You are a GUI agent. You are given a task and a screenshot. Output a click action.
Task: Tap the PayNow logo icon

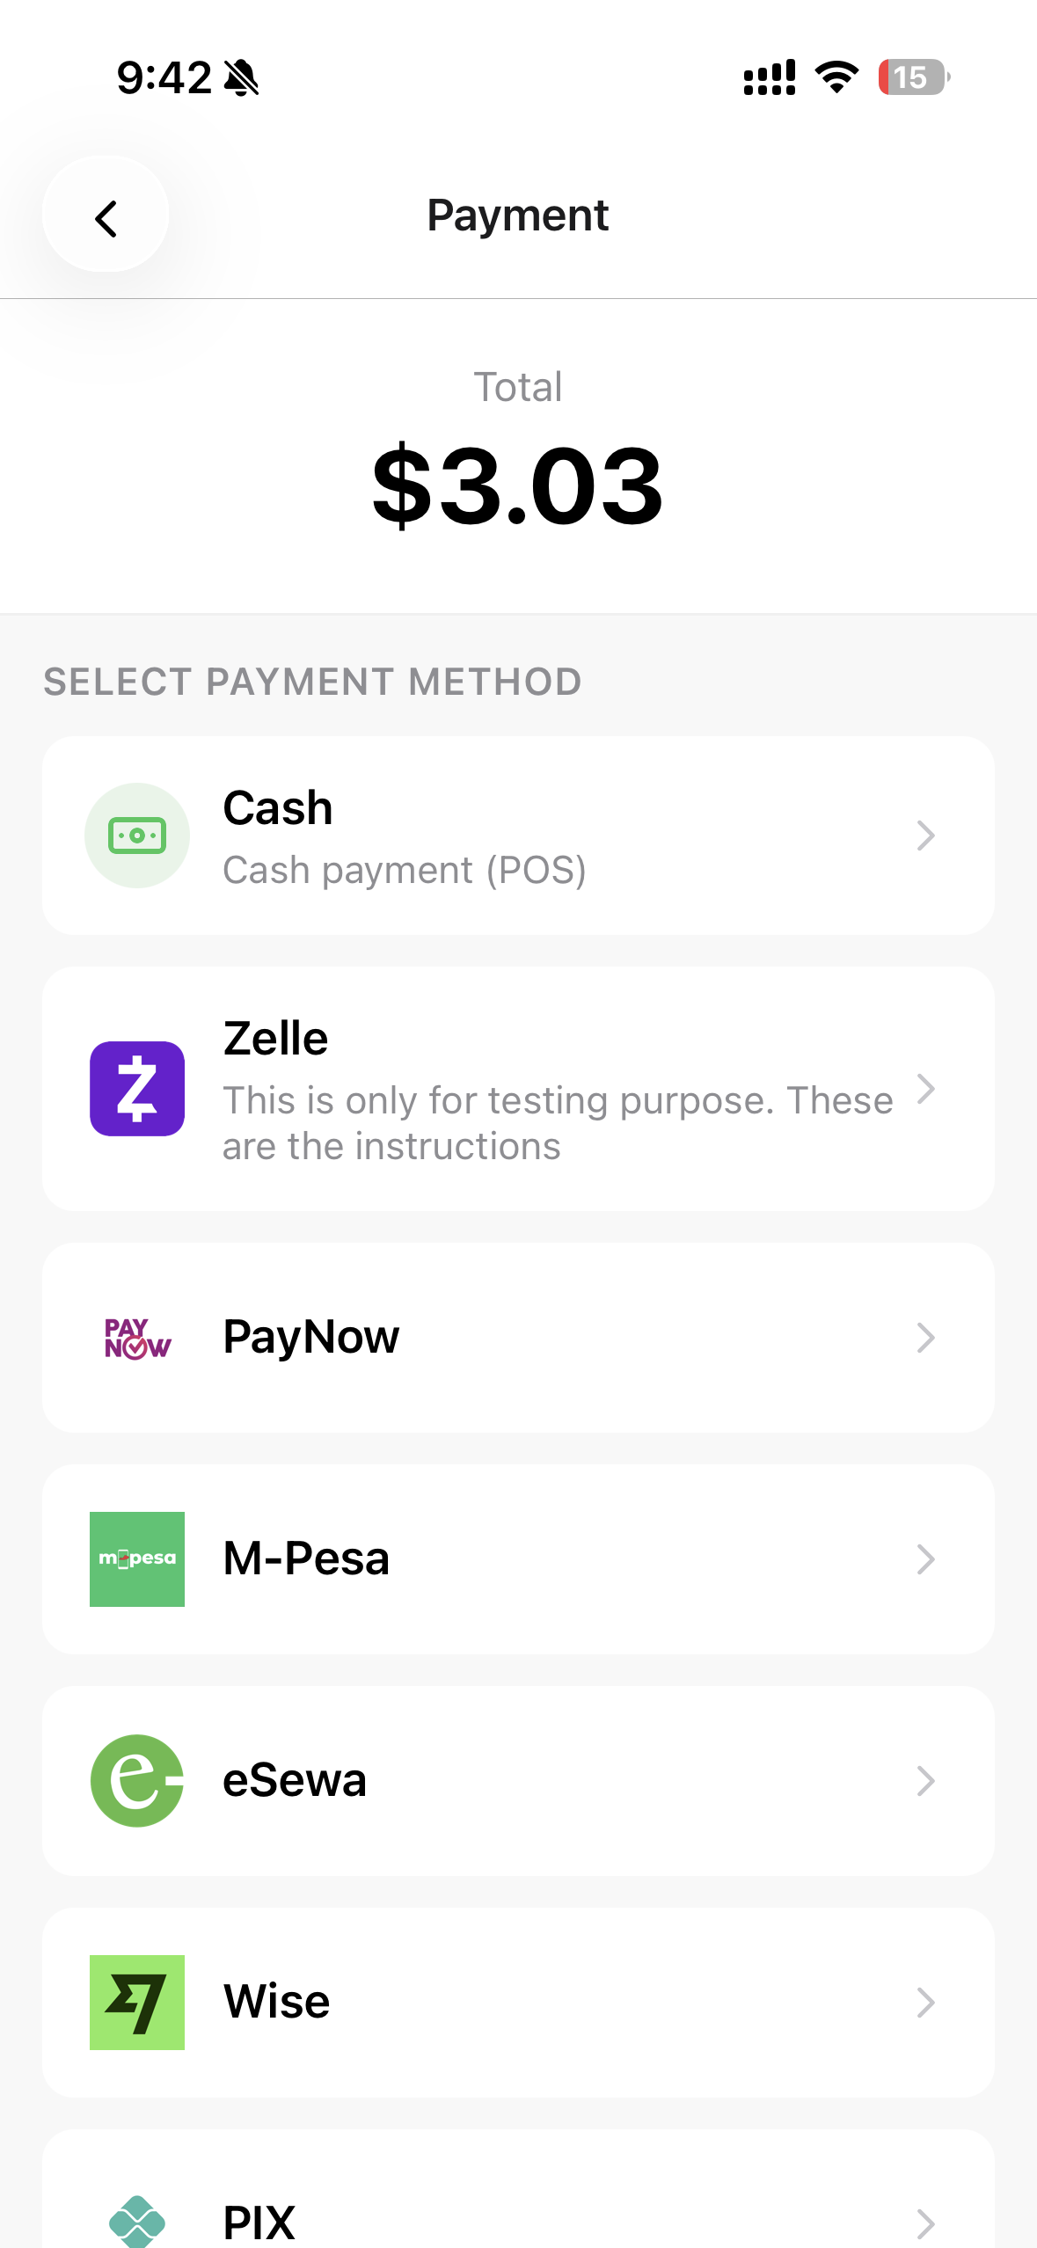(x=137, y=1338)
